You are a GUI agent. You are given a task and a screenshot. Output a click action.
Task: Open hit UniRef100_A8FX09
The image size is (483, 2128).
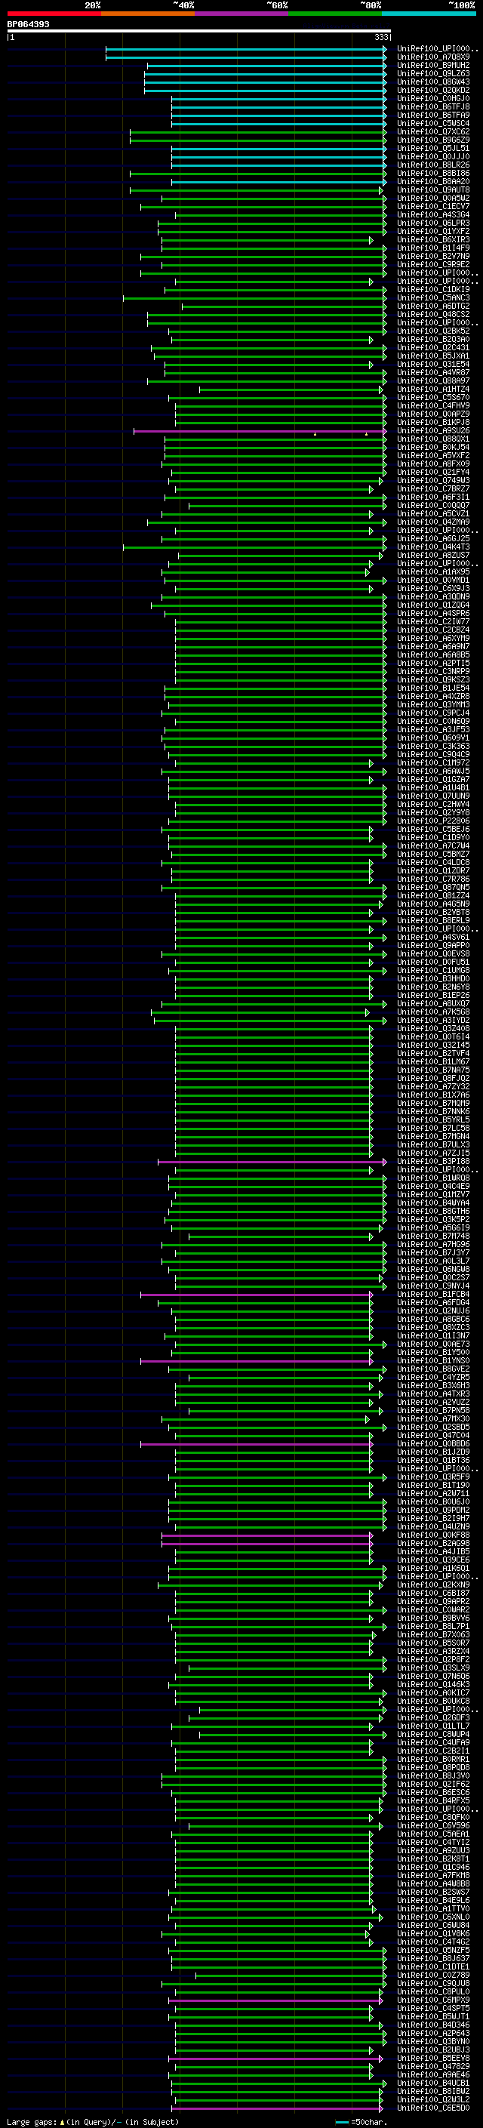click(x=433, y=464)
